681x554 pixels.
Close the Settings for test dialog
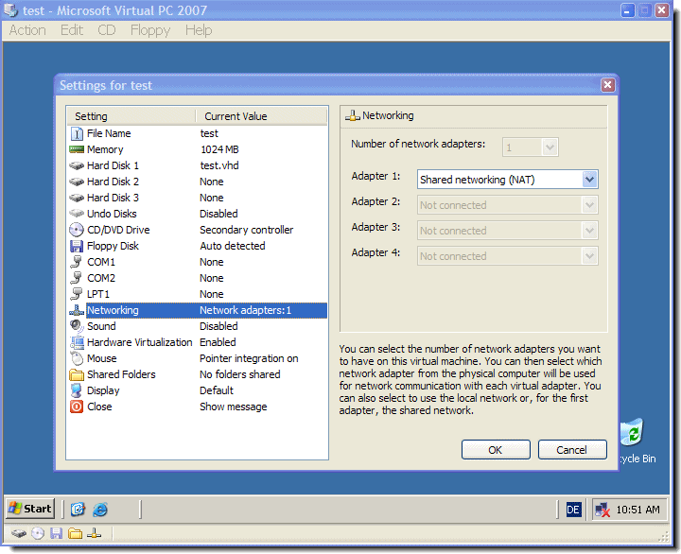click(x=607, y=85)
